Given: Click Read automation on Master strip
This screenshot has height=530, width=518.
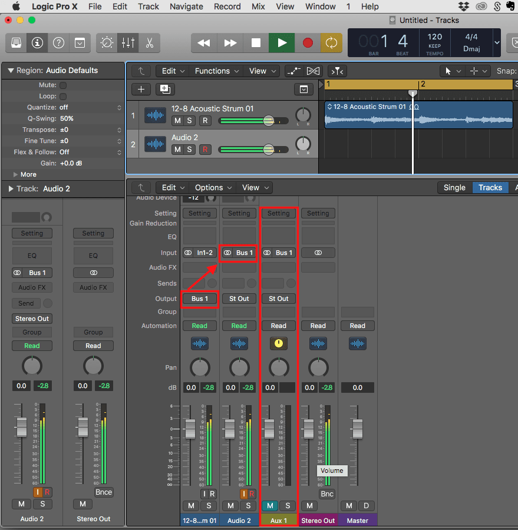Looking at the screenshot, I should (357, 326).
